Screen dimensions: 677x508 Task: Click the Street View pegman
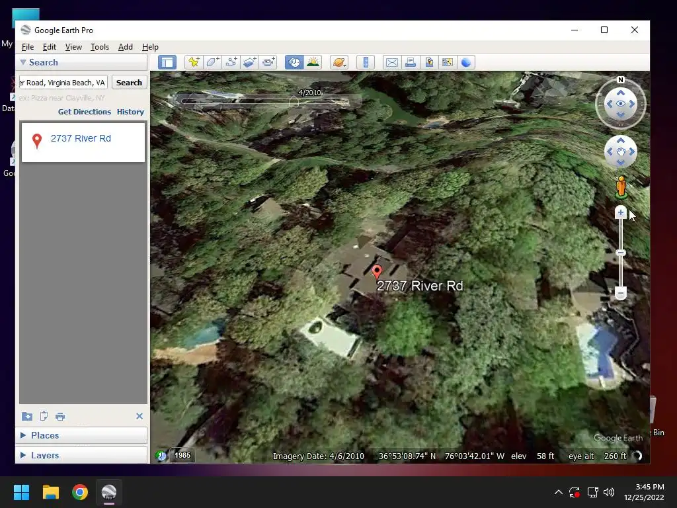point(621,187)
